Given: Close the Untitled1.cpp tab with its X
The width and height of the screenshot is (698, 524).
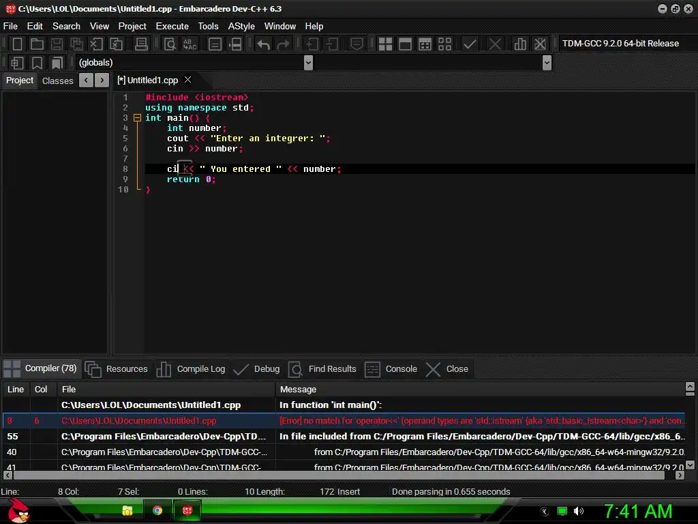Looking at the screenshot, I should (188, 80).
